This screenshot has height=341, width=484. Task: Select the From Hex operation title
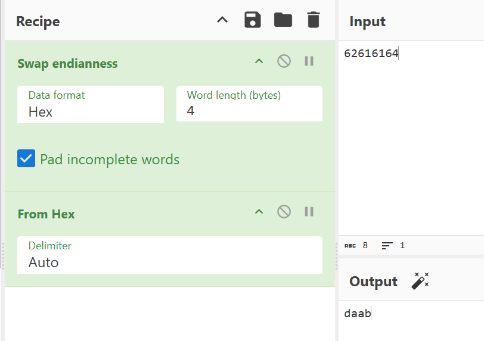46,214
